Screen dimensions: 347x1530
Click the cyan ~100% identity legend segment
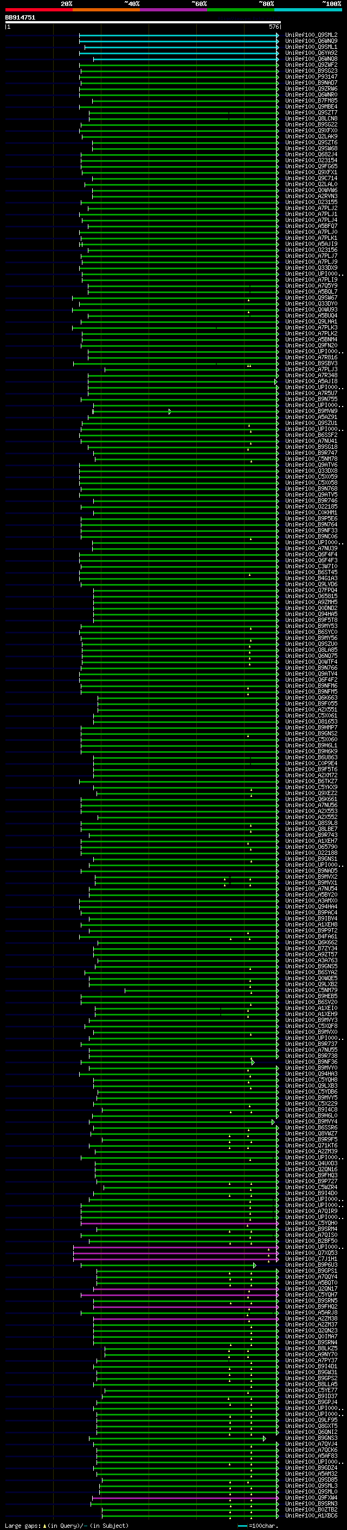pyautogui.click(x=309, y=10)
